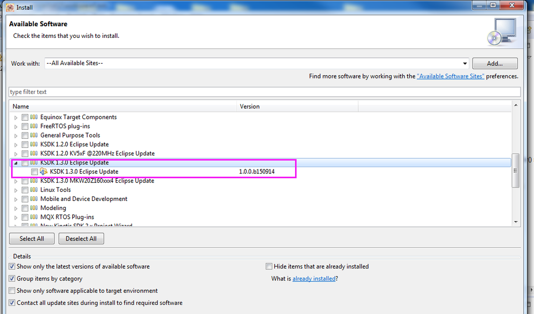The height and width of the screenshot is (314, 534).
Task: Expand KSDK 1.3.0 MKW20Z160xxx4 node
Action: 16,181
